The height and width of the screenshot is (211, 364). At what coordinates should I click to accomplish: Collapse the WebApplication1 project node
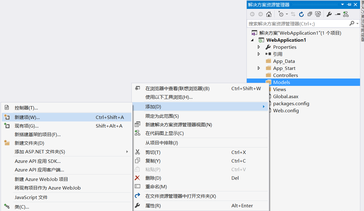click(x=252, y=40)
